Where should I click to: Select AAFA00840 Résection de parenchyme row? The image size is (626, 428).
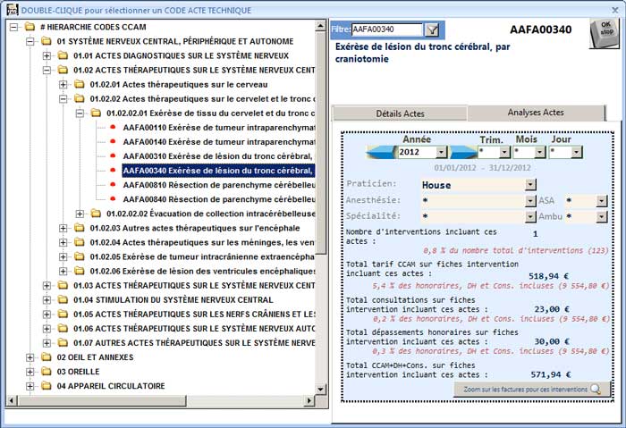tap(219, 199)
